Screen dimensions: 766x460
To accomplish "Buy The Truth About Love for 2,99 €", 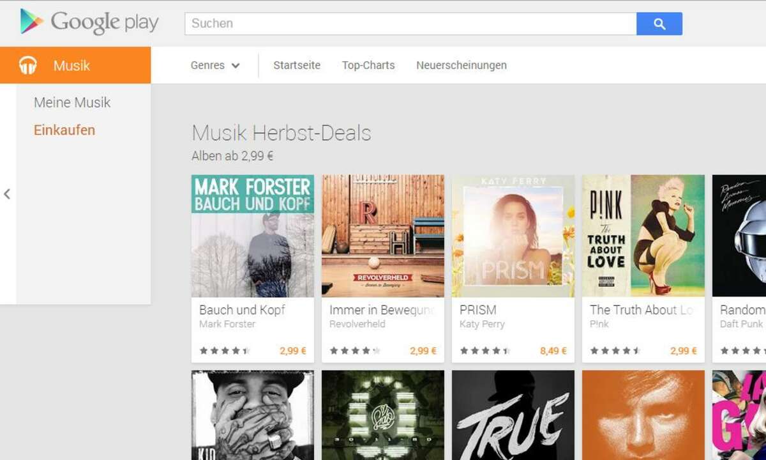I will [x=684, y=351].
